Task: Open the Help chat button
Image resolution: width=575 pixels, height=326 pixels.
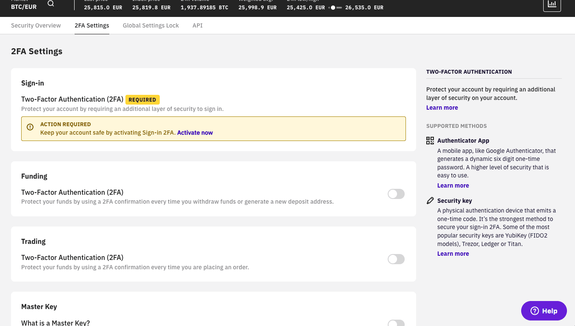Action: (544, 311)
